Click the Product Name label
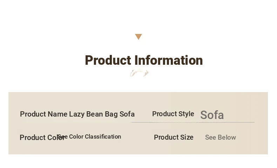 click(43, 114)
